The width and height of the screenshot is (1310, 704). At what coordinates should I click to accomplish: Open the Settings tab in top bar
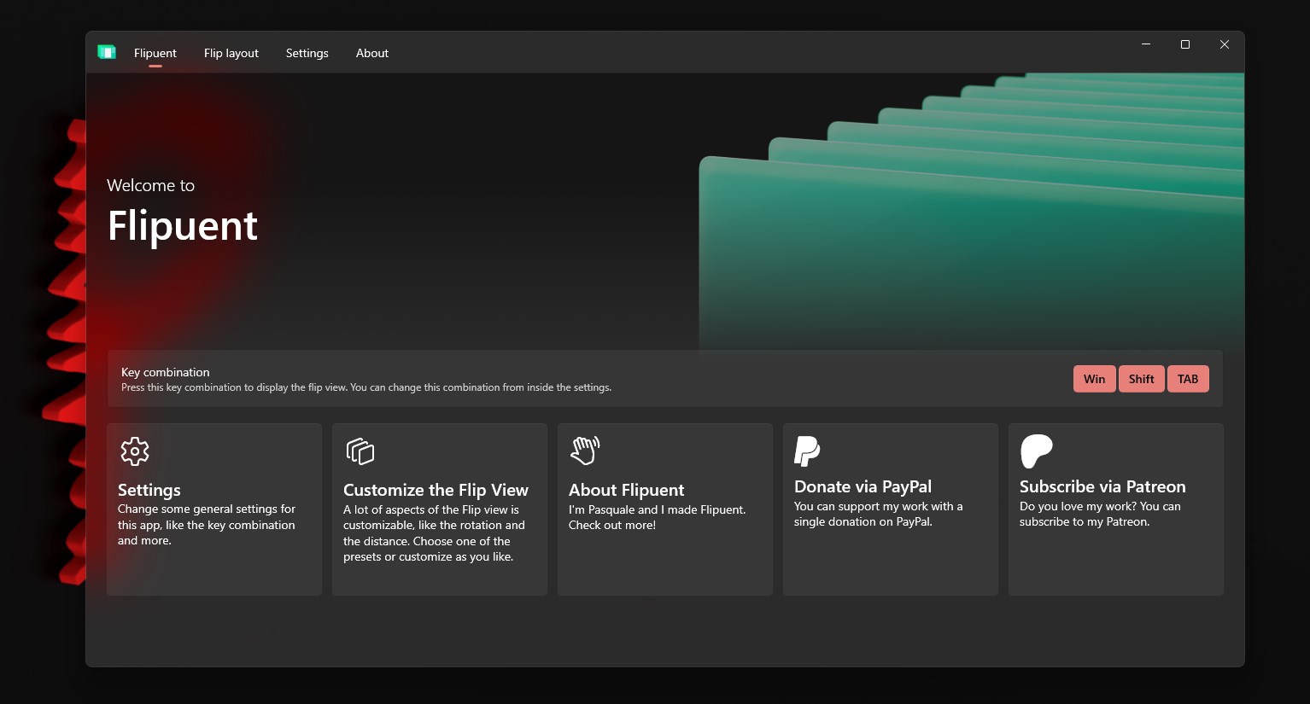tap(307, 53)
